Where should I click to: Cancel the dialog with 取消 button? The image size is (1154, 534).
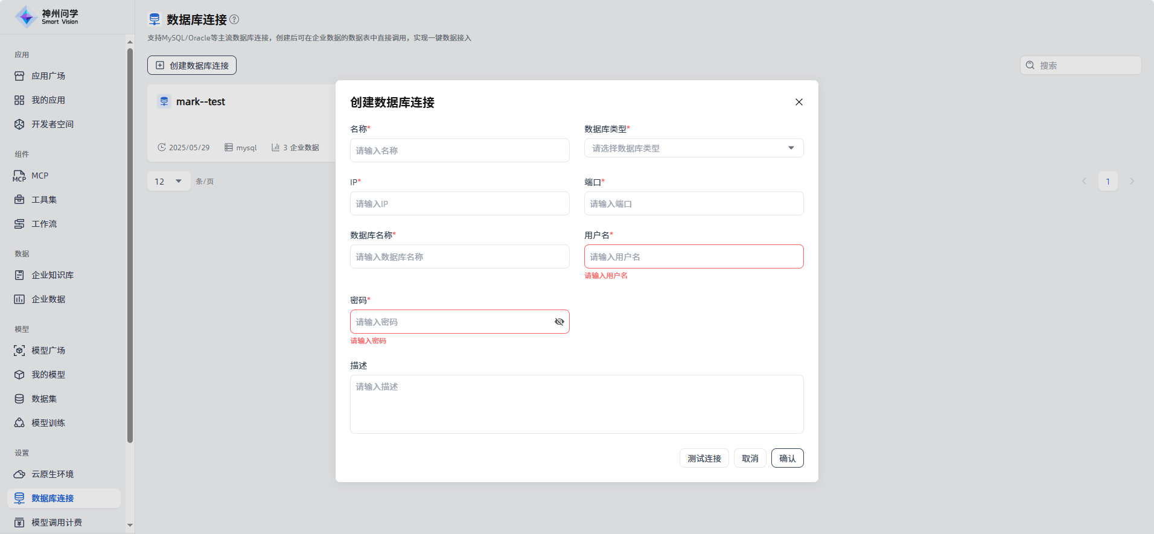750,458
